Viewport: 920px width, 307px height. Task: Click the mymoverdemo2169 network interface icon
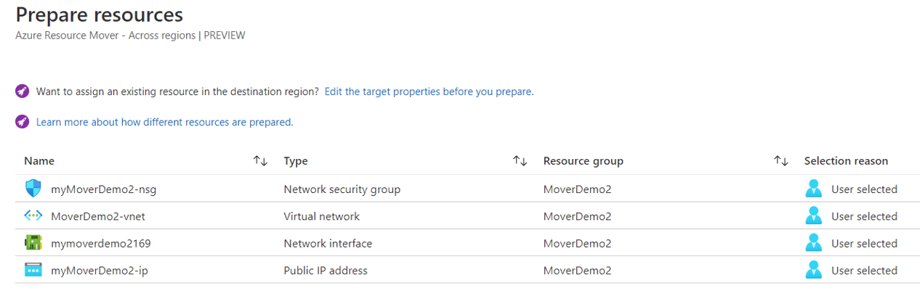tap(33, 243)
